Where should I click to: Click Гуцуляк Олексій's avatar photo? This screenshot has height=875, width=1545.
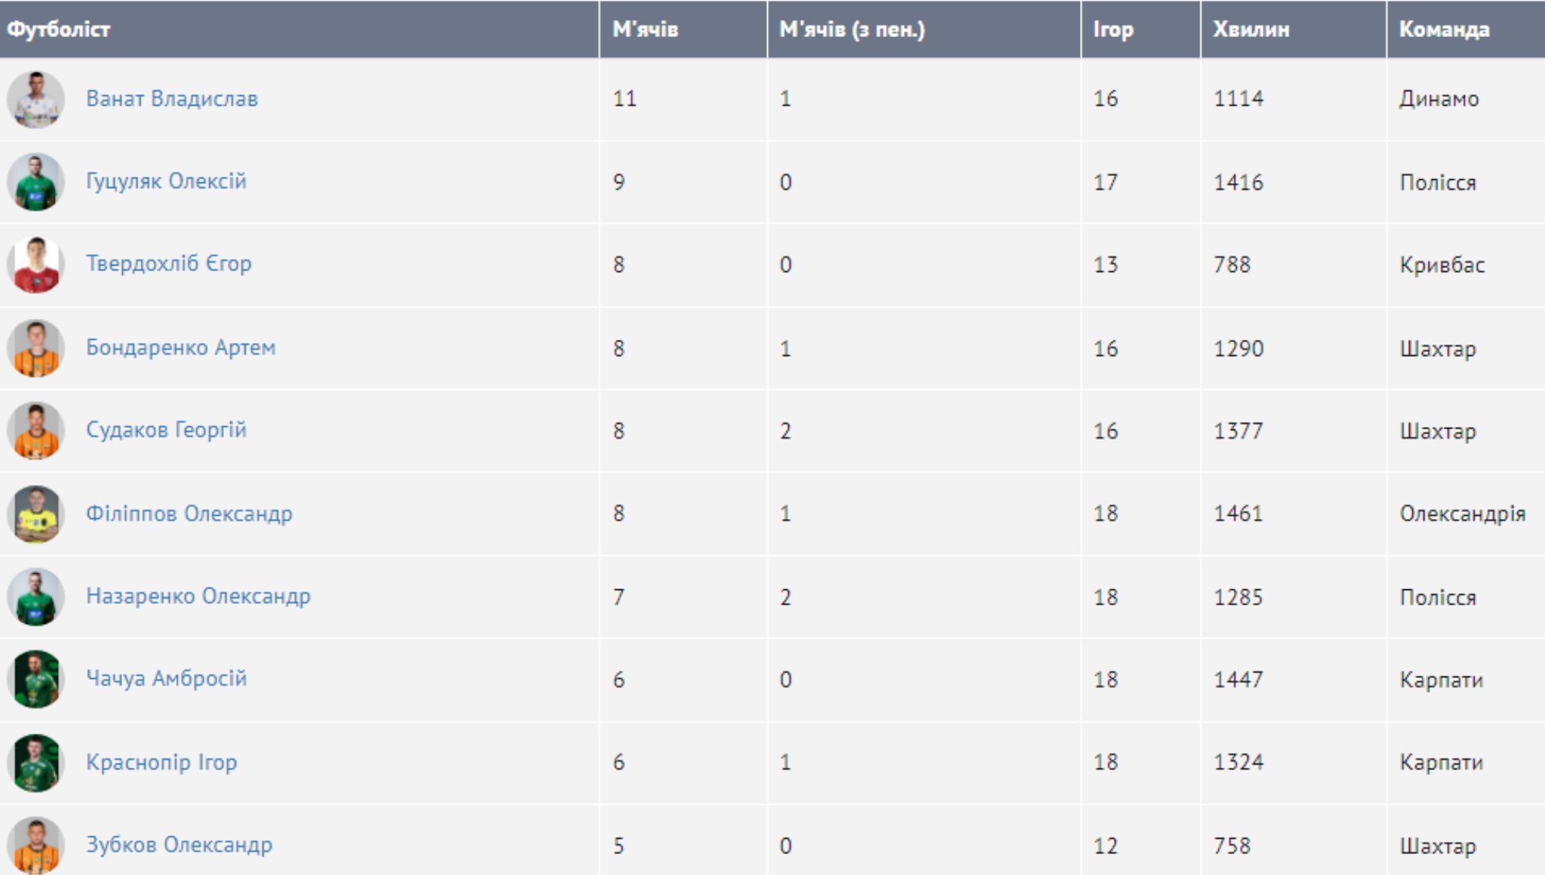(36, 182)
